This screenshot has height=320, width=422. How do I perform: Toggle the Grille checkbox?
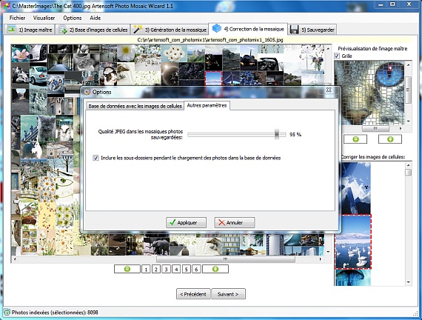pos(337,56)
